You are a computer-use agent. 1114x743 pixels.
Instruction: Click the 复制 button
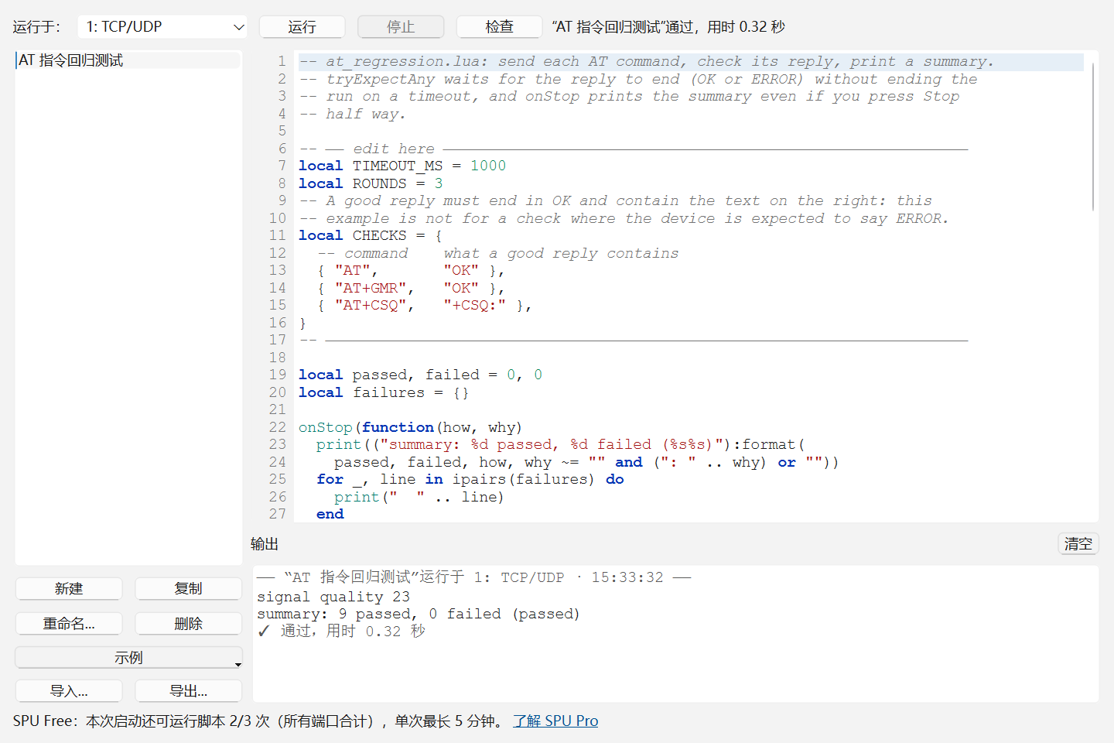point(188,589)
